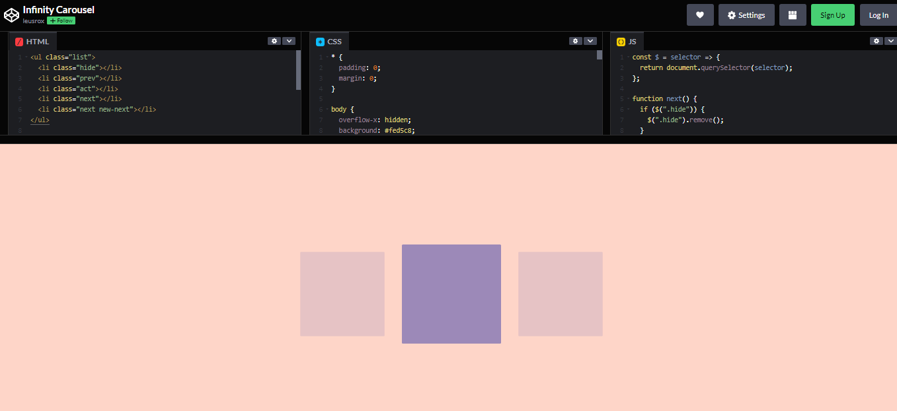Open the editor layout picker icon
897x411 pixels.
click(793, 15)
